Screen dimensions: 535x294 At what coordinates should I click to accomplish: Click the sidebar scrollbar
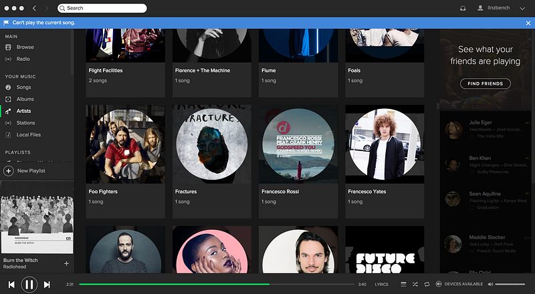point(72,52)
